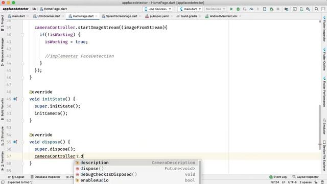Open the Flutter Outline side panel
The image size is (327, 184).
point(324,59)
